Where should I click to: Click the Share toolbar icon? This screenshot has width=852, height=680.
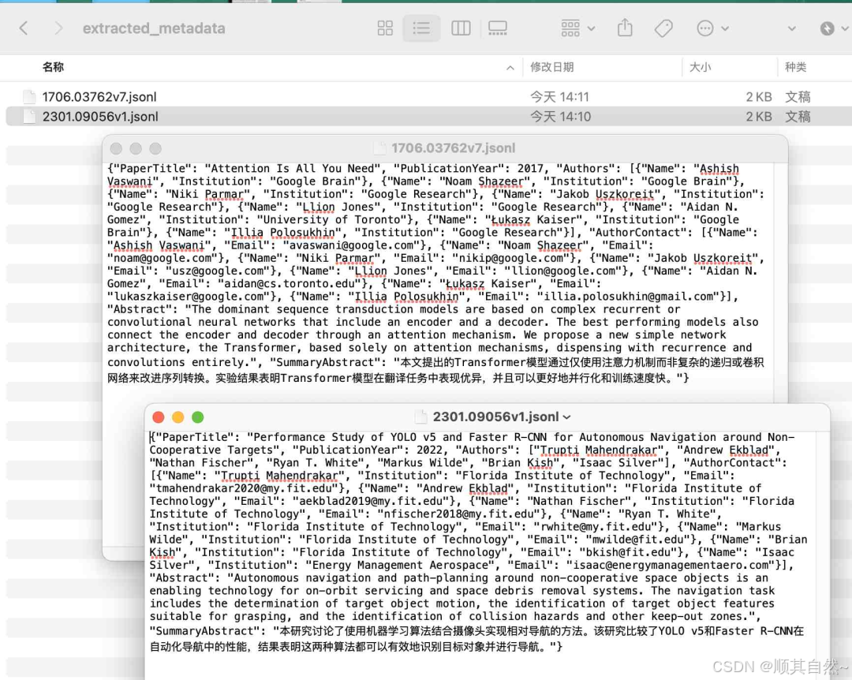pyautogui.click(x=625, y=28)
